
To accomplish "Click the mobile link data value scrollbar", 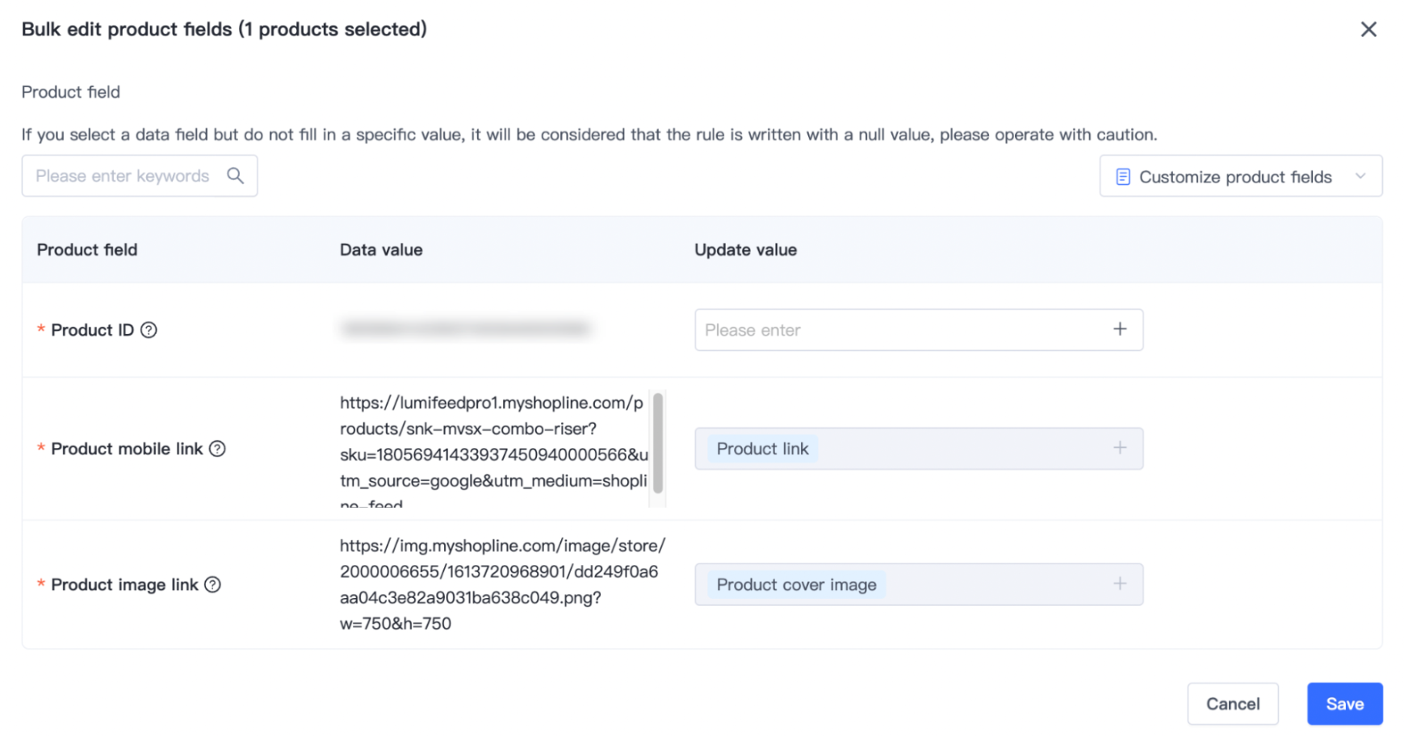I will point(658,443).
